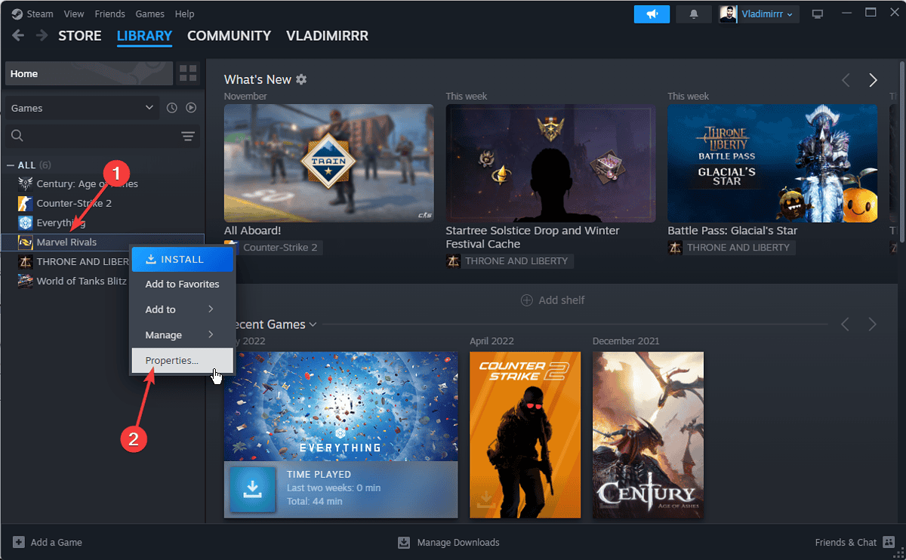Switch to the library grid view icon
The image size is (906, 560).
click(x=188, y=73)
